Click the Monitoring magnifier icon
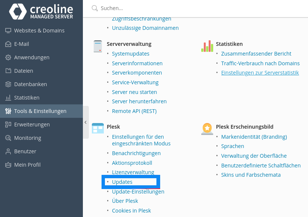 (x=8, y=138)
